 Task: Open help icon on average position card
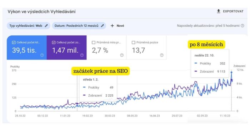(x=162, y=55)
